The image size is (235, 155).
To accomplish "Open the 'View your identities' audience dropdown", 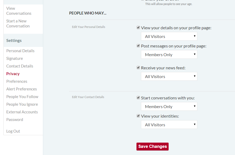I will [169, 124].
